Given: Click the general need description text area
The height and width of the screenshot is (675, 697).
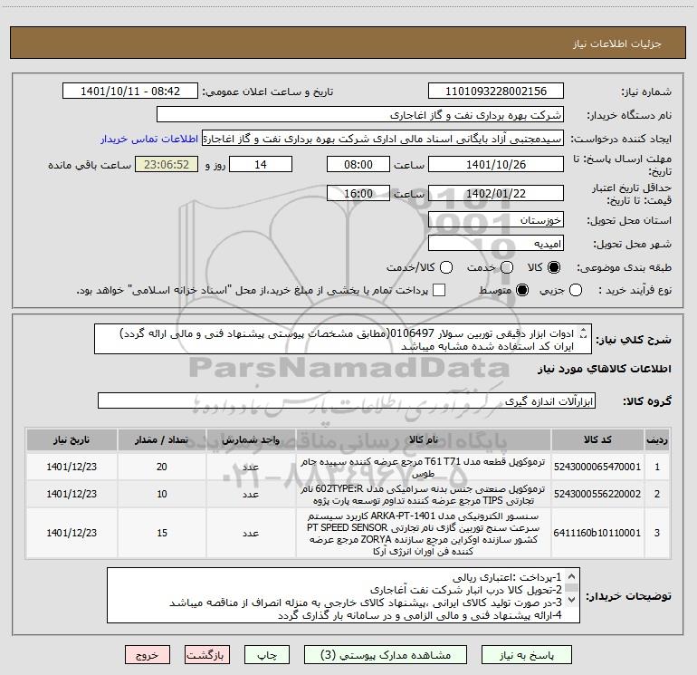Looking at the screenshot, I should (343, 340).
